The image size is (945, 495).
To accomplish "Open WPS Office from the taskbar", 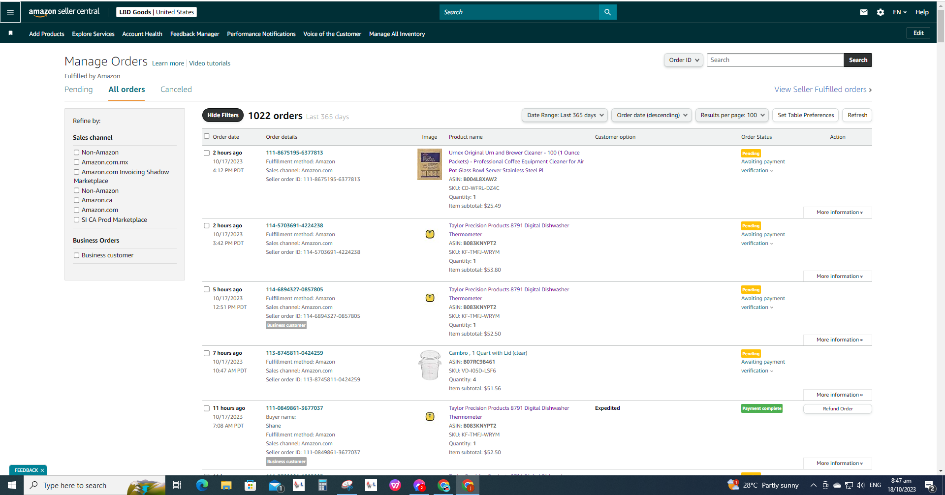I will click(x=395, y=485).
